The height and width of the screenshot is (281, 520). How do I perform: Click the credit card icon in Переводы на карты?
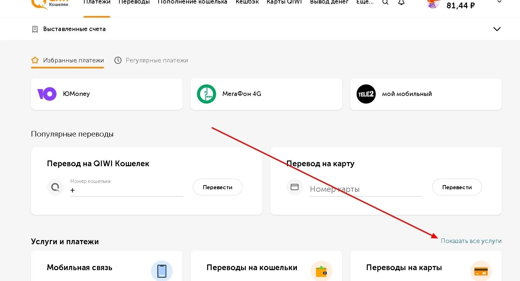(481, 271)
